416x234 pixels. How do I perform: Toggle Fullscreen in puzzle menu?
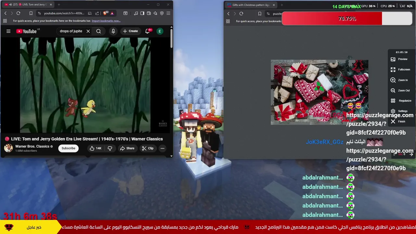[400, 70]
